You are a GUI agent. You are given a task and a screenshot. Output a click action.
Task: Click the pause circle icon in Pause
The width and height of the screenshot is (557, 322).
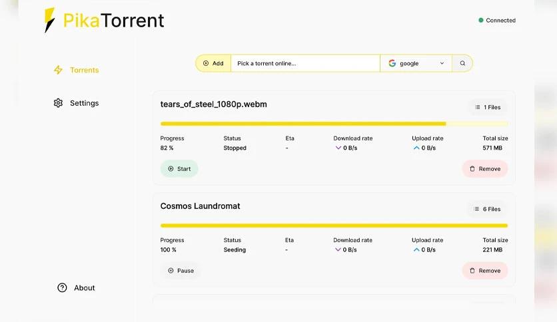point(171,271)
